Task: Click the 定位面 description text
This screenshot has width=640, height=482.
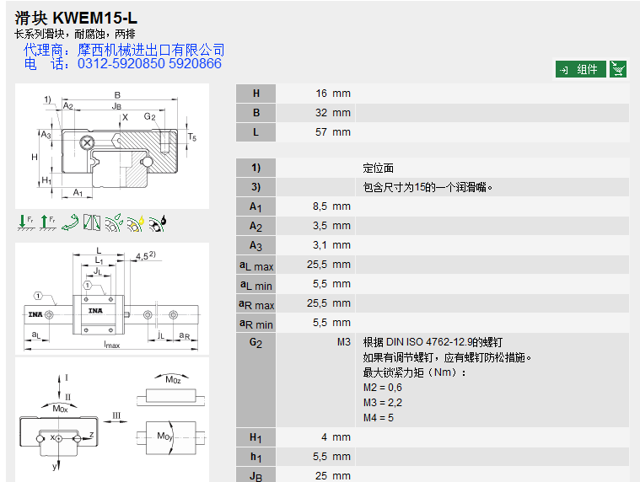Action: click(x=379, y=169)
